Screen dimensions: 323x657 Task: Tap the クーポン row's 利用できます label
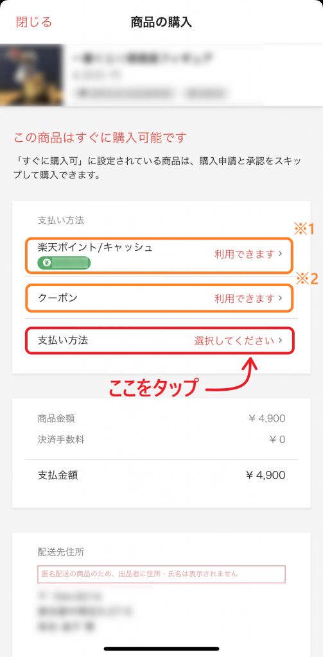coord(245,298)
